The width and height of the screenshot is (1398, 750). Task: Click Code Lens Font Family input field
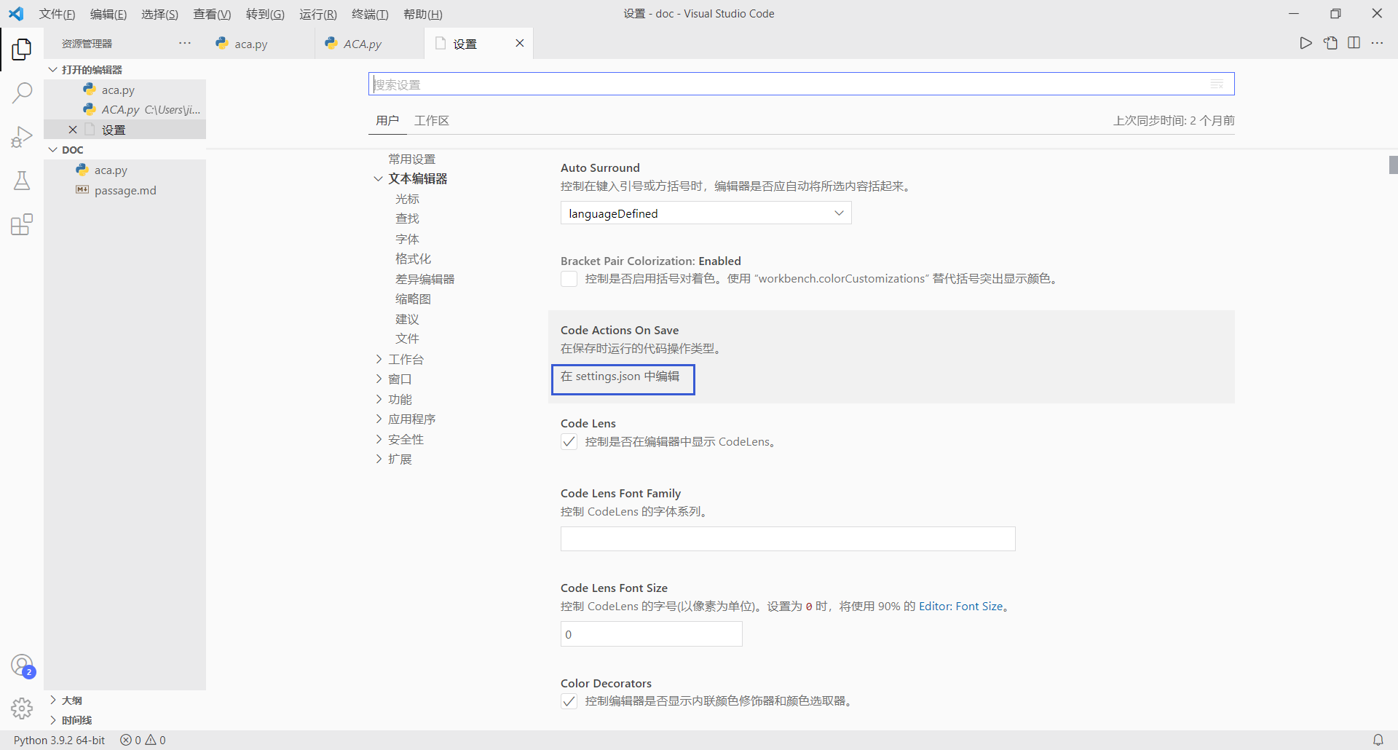click(788, 539)
